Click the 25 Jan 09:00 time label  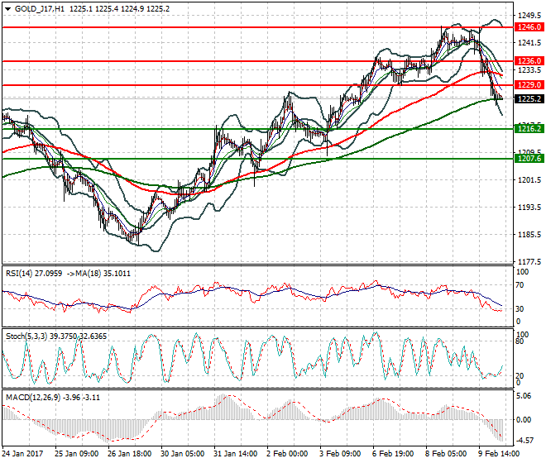click(76, 454)
